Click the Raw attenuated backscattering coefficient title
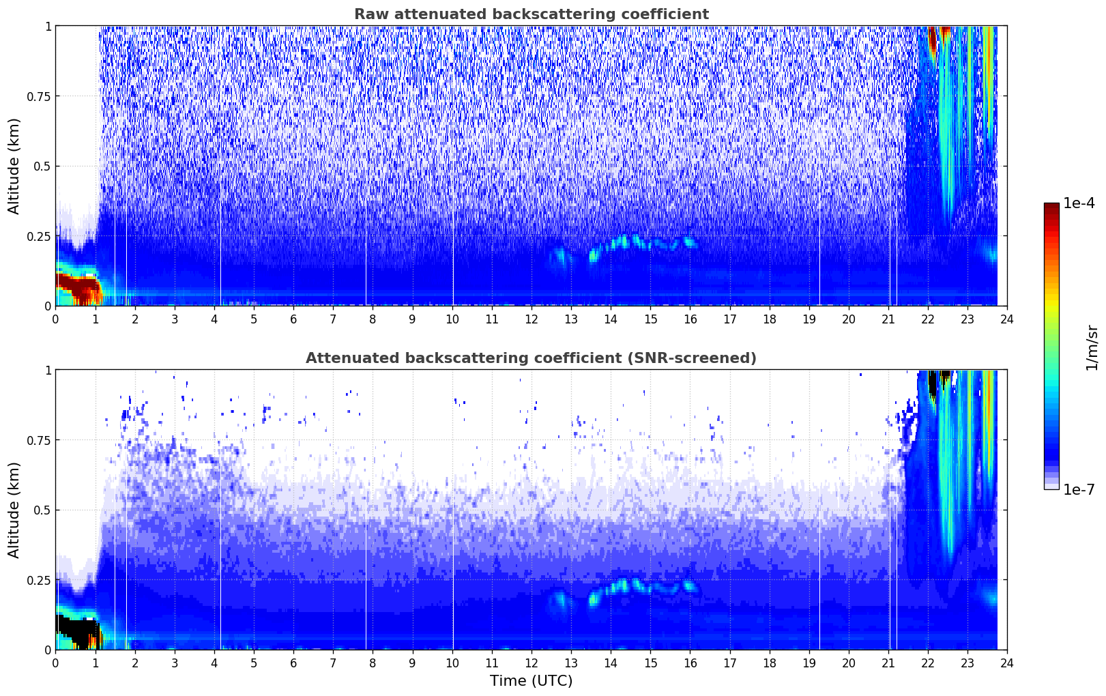 pyautogui.click(x=531, y=14)
